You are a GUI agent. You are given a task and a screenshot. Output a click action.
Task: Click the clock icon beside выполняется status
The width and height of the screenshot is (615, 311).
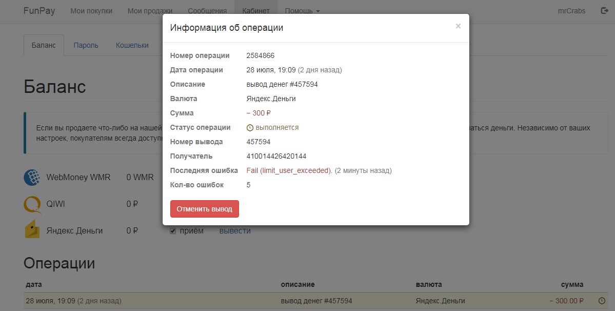tap(250, 128)
